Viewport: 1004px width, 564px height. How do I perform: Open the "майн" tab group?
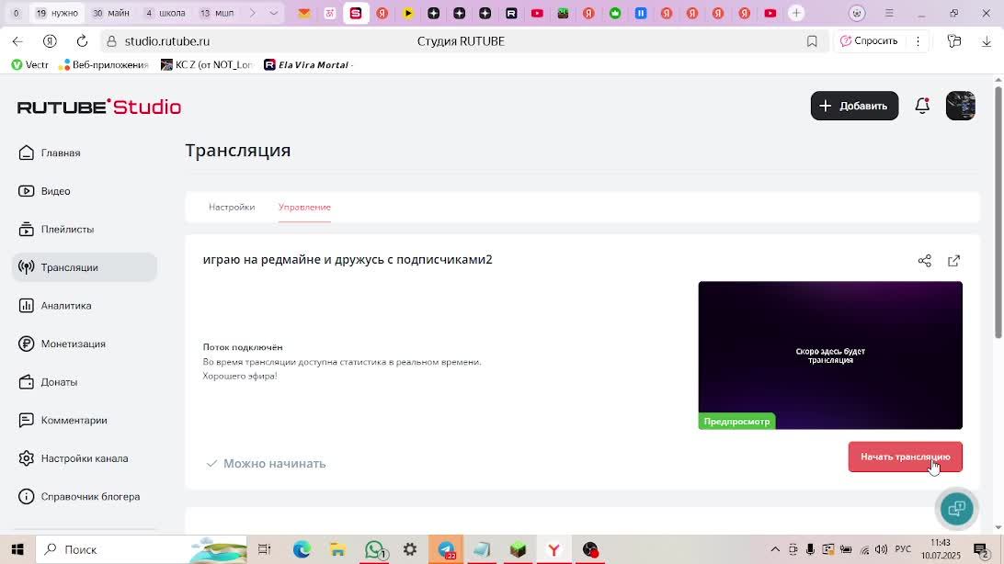110,13
